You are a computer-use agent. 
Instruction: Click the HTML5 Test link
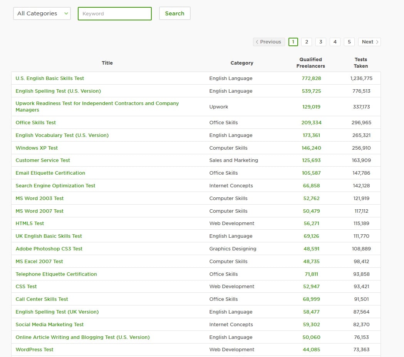click(x=30, y=223)
